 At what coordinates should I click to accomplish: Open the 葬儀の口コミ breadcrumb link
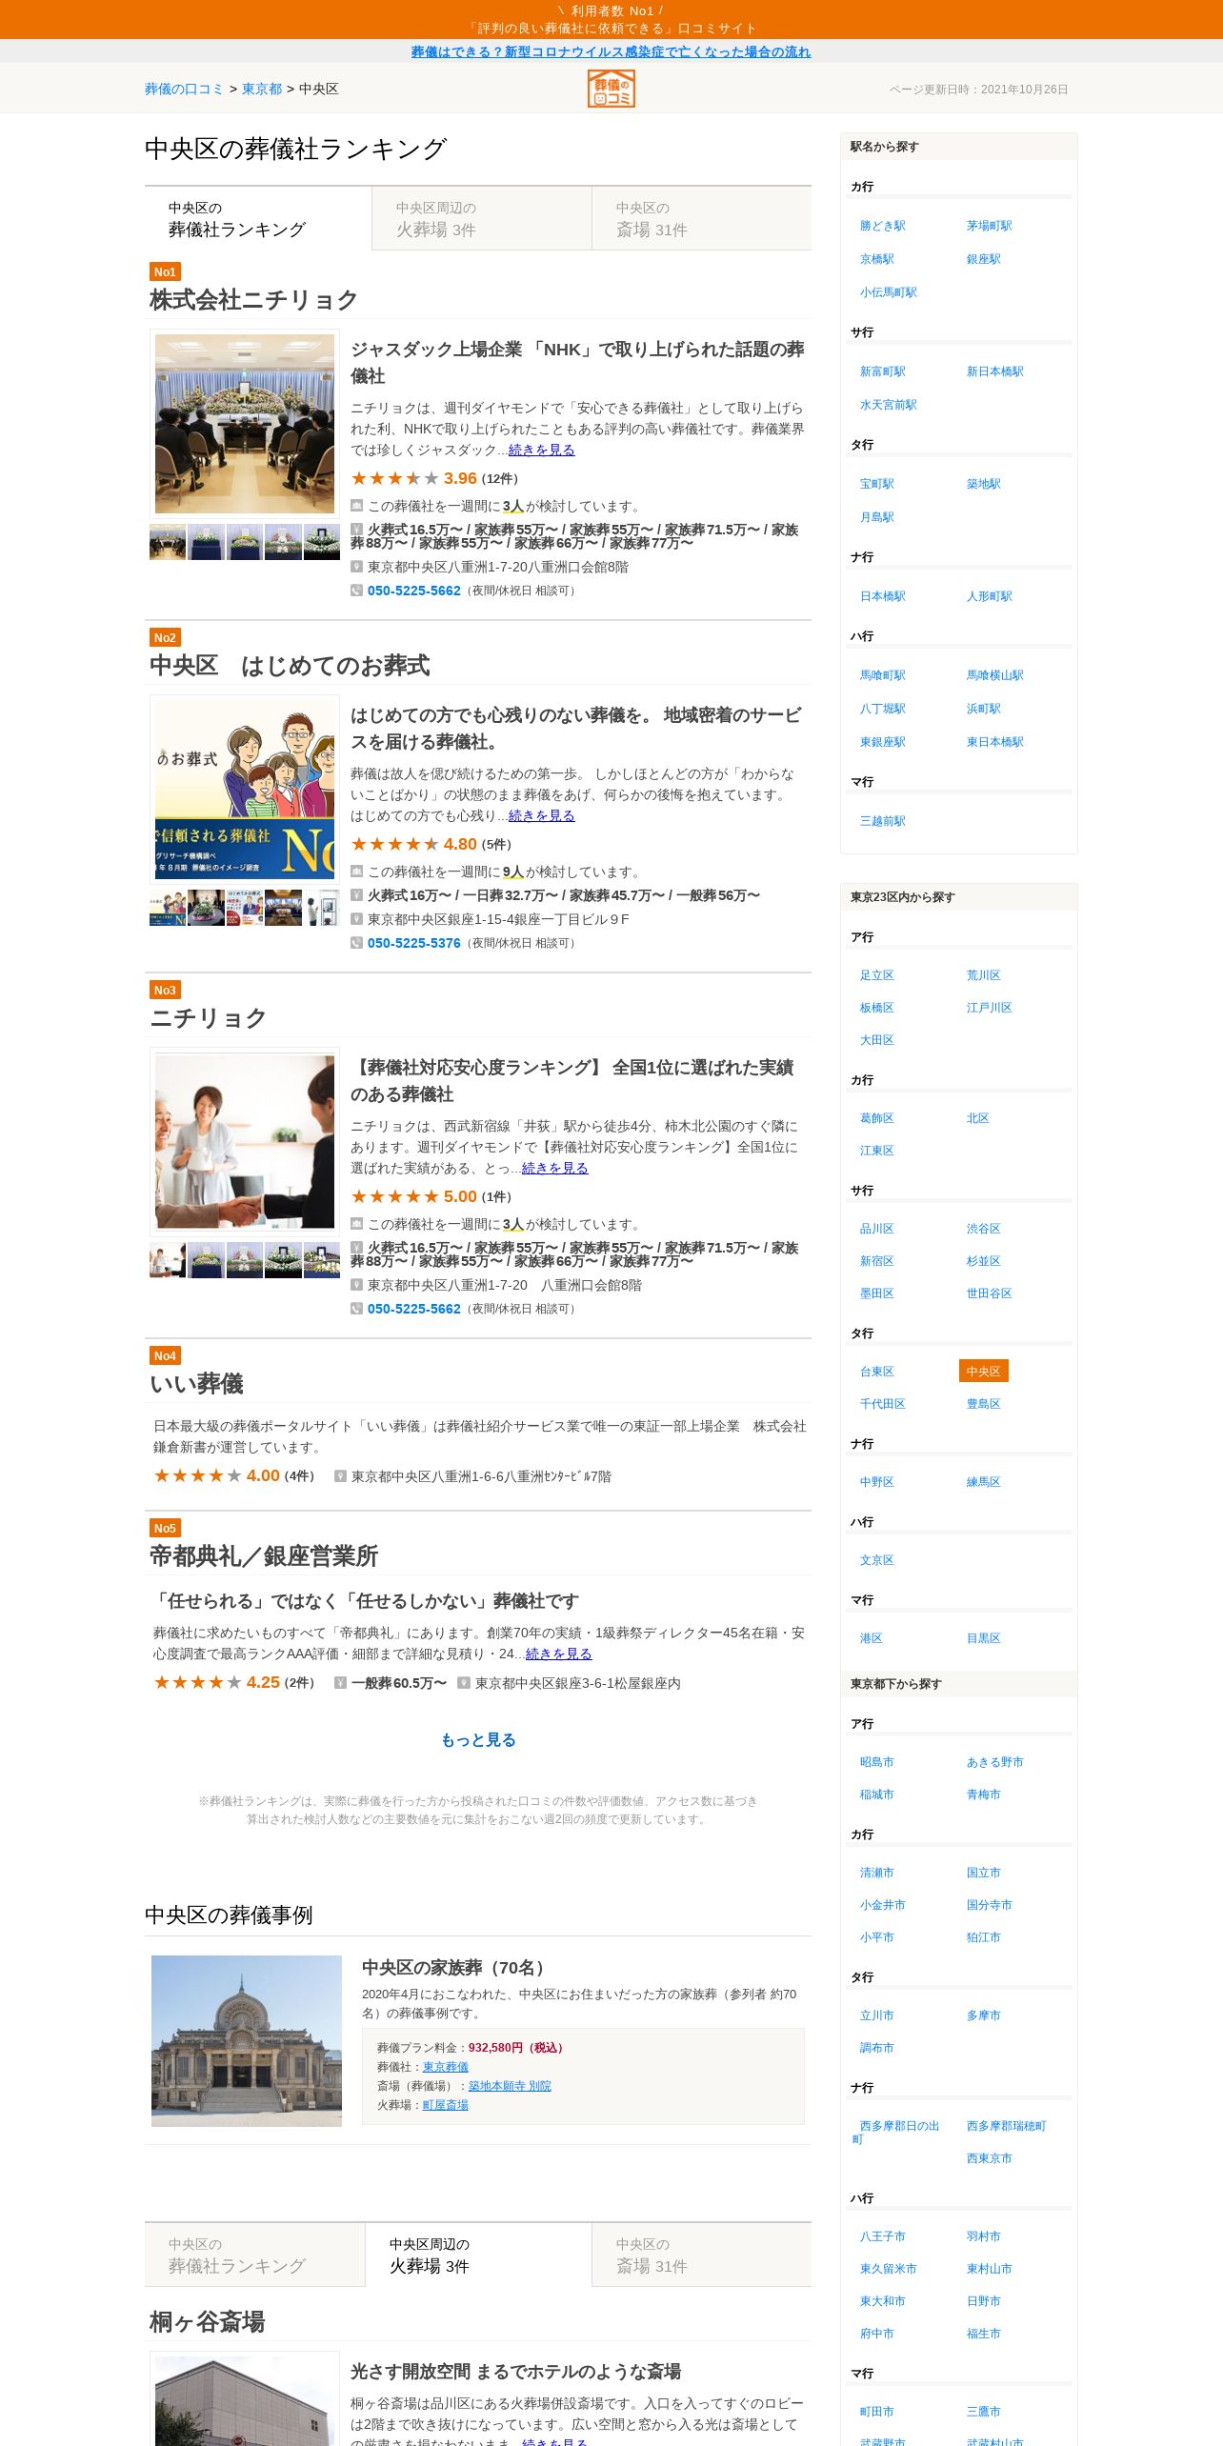184,89
